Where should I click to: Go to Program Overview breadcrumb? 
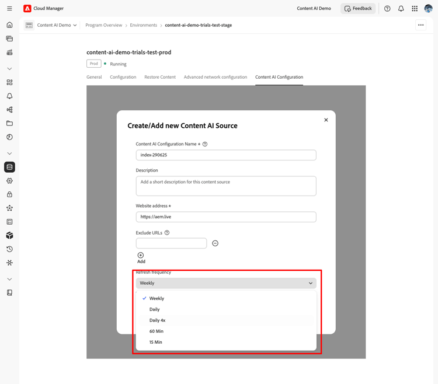pyautogui.click(x=103, y=25)
